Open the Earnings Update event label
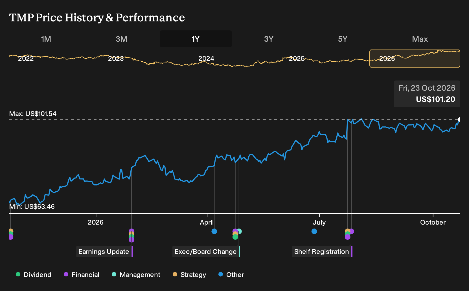Image resolution: width=469 pixels, height=291 pixels. pyautogui.click(x=104, y=252)
